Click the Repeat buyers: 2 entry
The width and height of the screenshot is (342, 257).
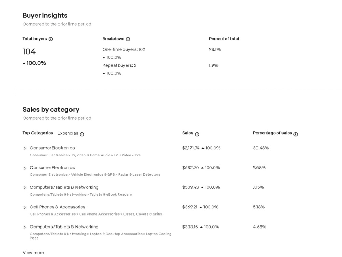pyautogui.click(x=119, y=65)
